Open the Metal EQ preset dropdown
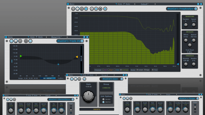This screenshot has width=205, height=115. [x=56, y=37]
